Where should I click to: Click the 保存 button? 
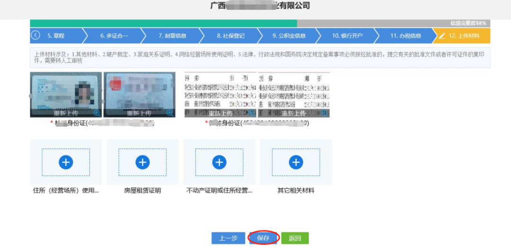(264, 238)
